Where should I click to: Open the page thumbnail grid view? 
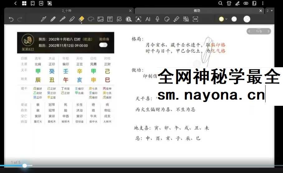click(x=24, y=3)
